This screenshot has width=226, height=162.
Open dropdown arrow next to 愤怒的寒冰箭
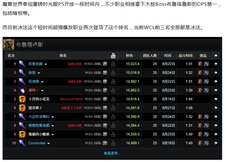53,126
